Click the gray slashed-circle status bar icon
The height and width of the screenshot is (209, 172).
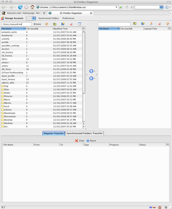[166, 207]
